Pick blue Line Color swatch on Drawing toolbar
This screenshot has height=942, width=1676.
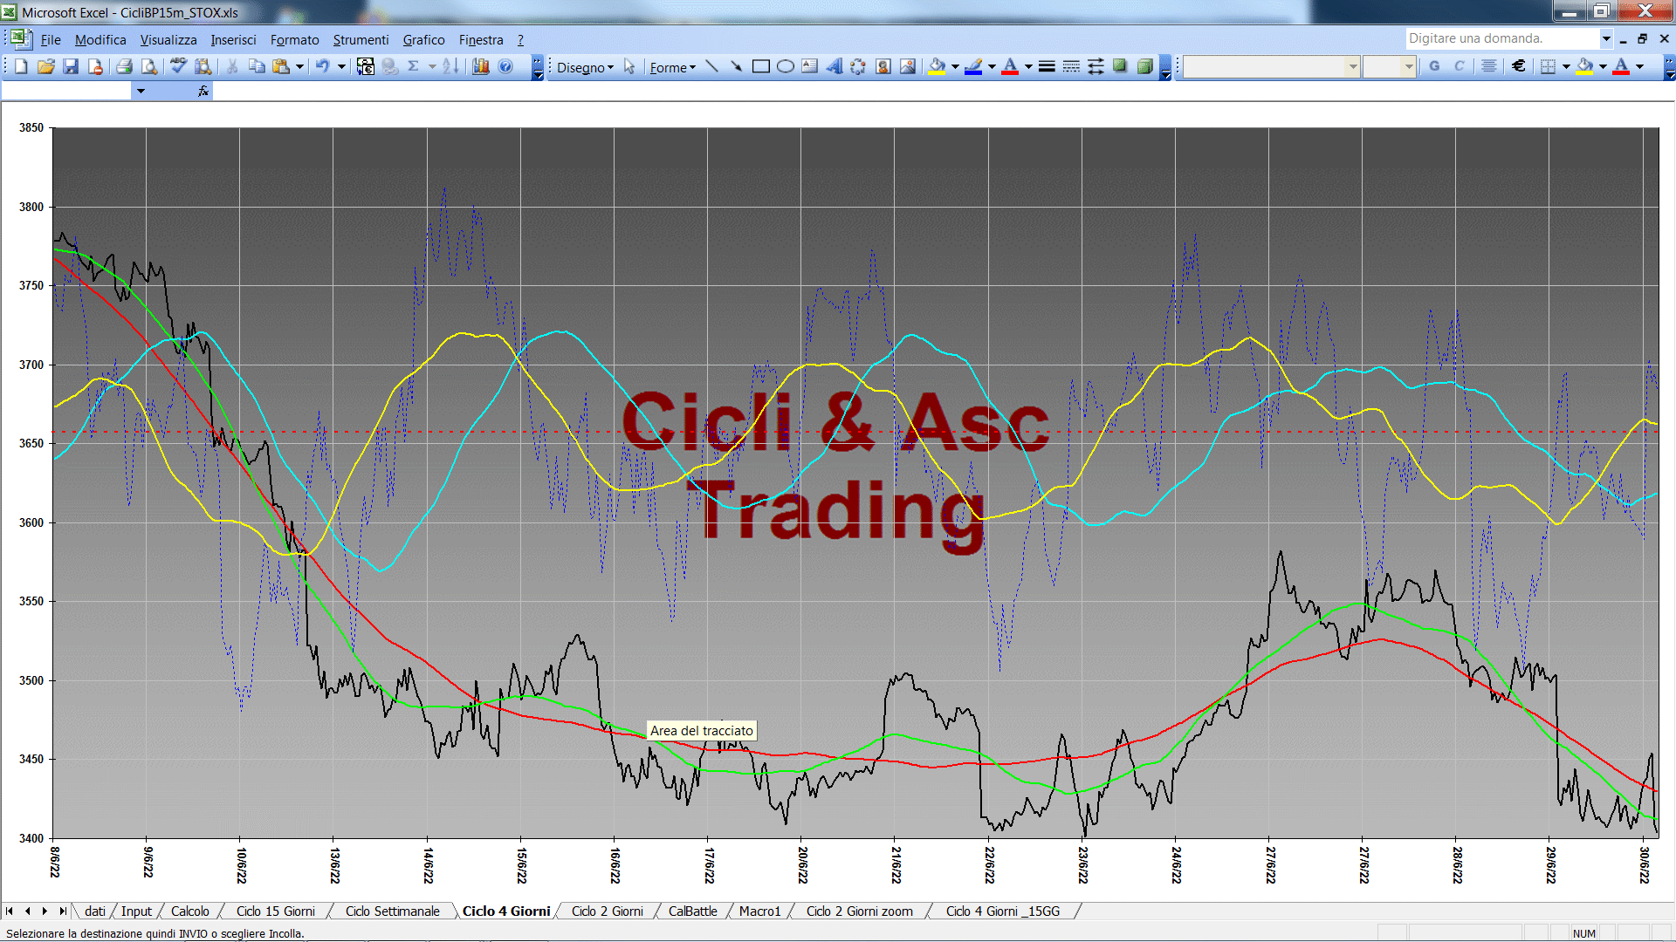click(973, 66)
